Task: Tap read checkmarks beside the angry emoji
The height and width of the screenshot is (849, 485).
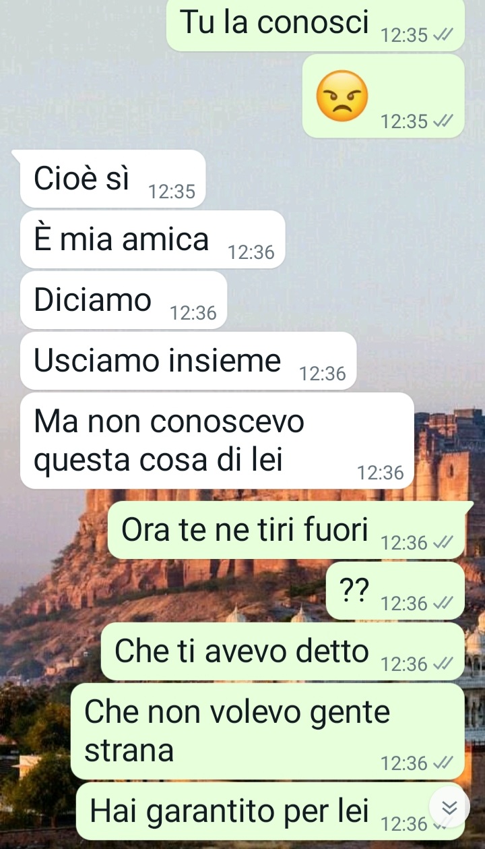Action: click(x=443, y=121)
